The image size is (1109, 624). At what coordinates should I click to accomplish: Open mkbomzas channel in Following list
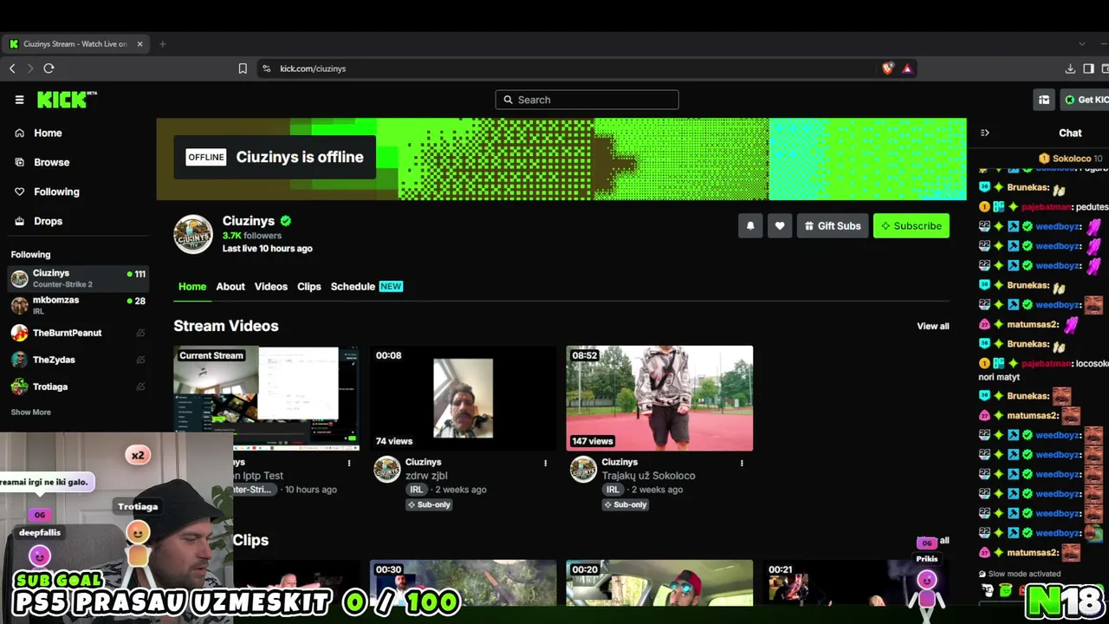pyautogui.click(x=78, y=305)
